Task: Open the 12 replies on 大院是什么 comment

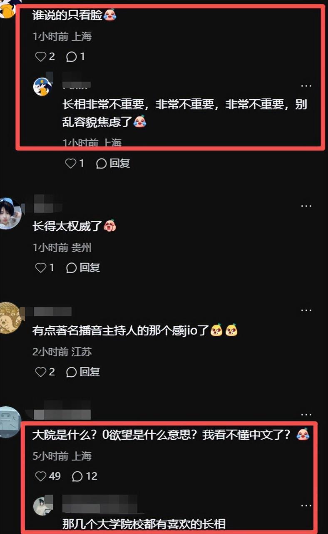Action: point(84,476)
